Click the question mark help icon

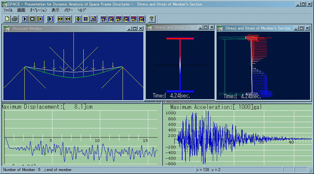tap(152, 19)
